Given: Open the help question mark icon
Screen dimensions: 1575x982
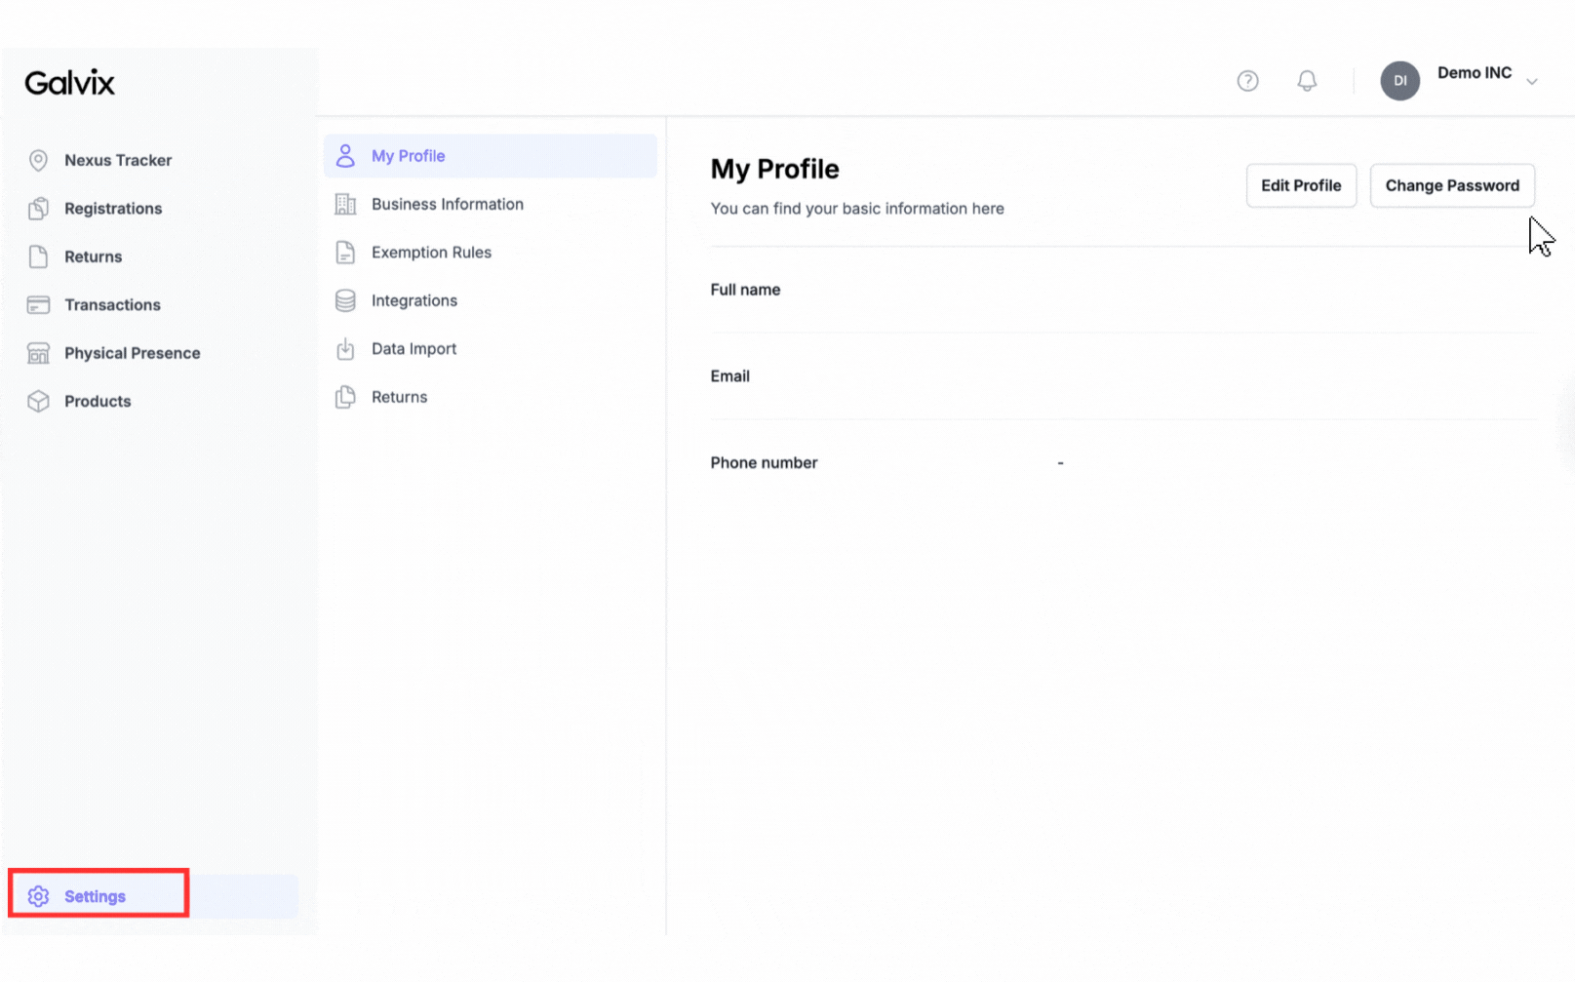Looking at the screenshot, I should (1247, 81).
